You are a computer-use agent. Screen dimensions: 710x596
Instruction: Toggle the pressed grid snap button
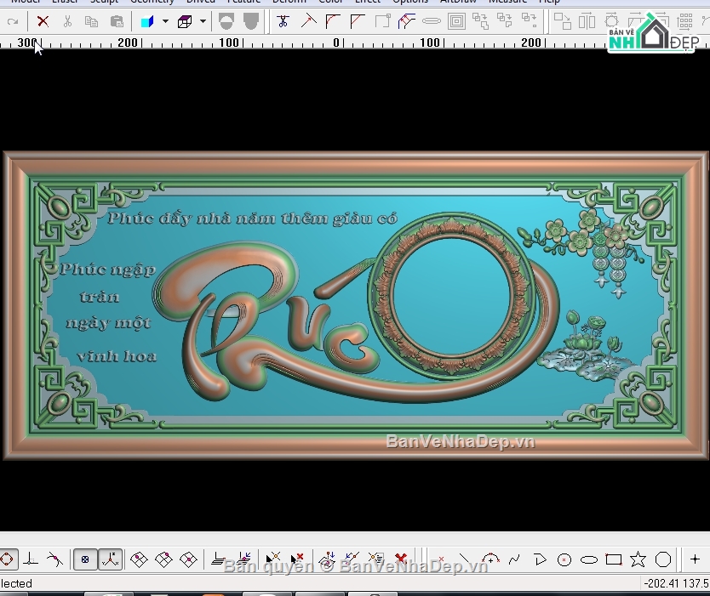pos(85,559)
